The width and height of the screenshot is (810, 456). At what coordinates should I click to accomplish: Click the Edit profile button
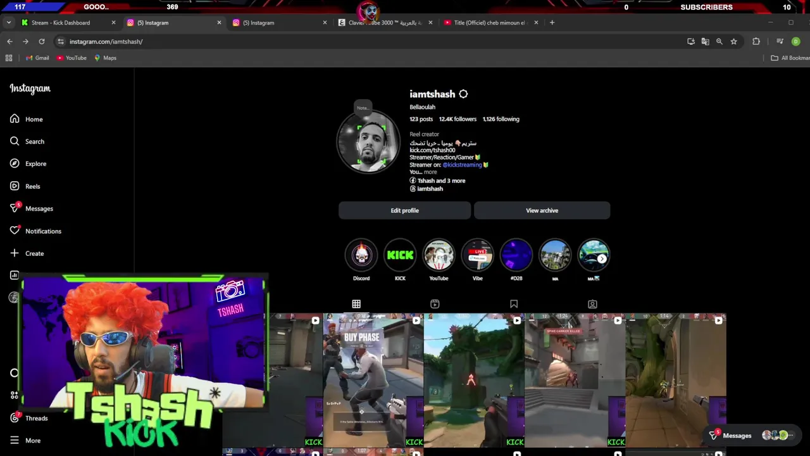click(x=404, y=210)
